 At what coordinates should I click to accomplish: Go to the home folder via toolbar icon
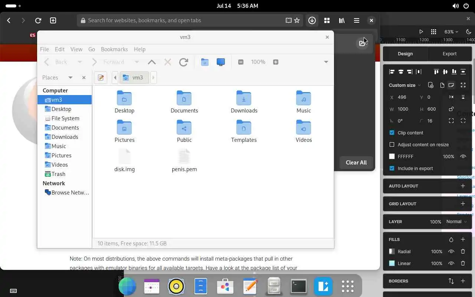(205, 62)
